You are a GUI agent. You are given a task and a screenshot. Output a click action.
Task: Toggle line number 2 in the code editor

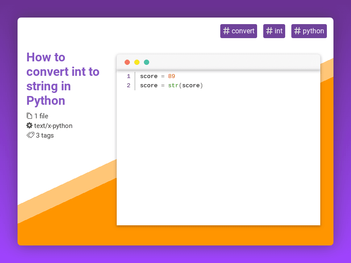[128, 85]
